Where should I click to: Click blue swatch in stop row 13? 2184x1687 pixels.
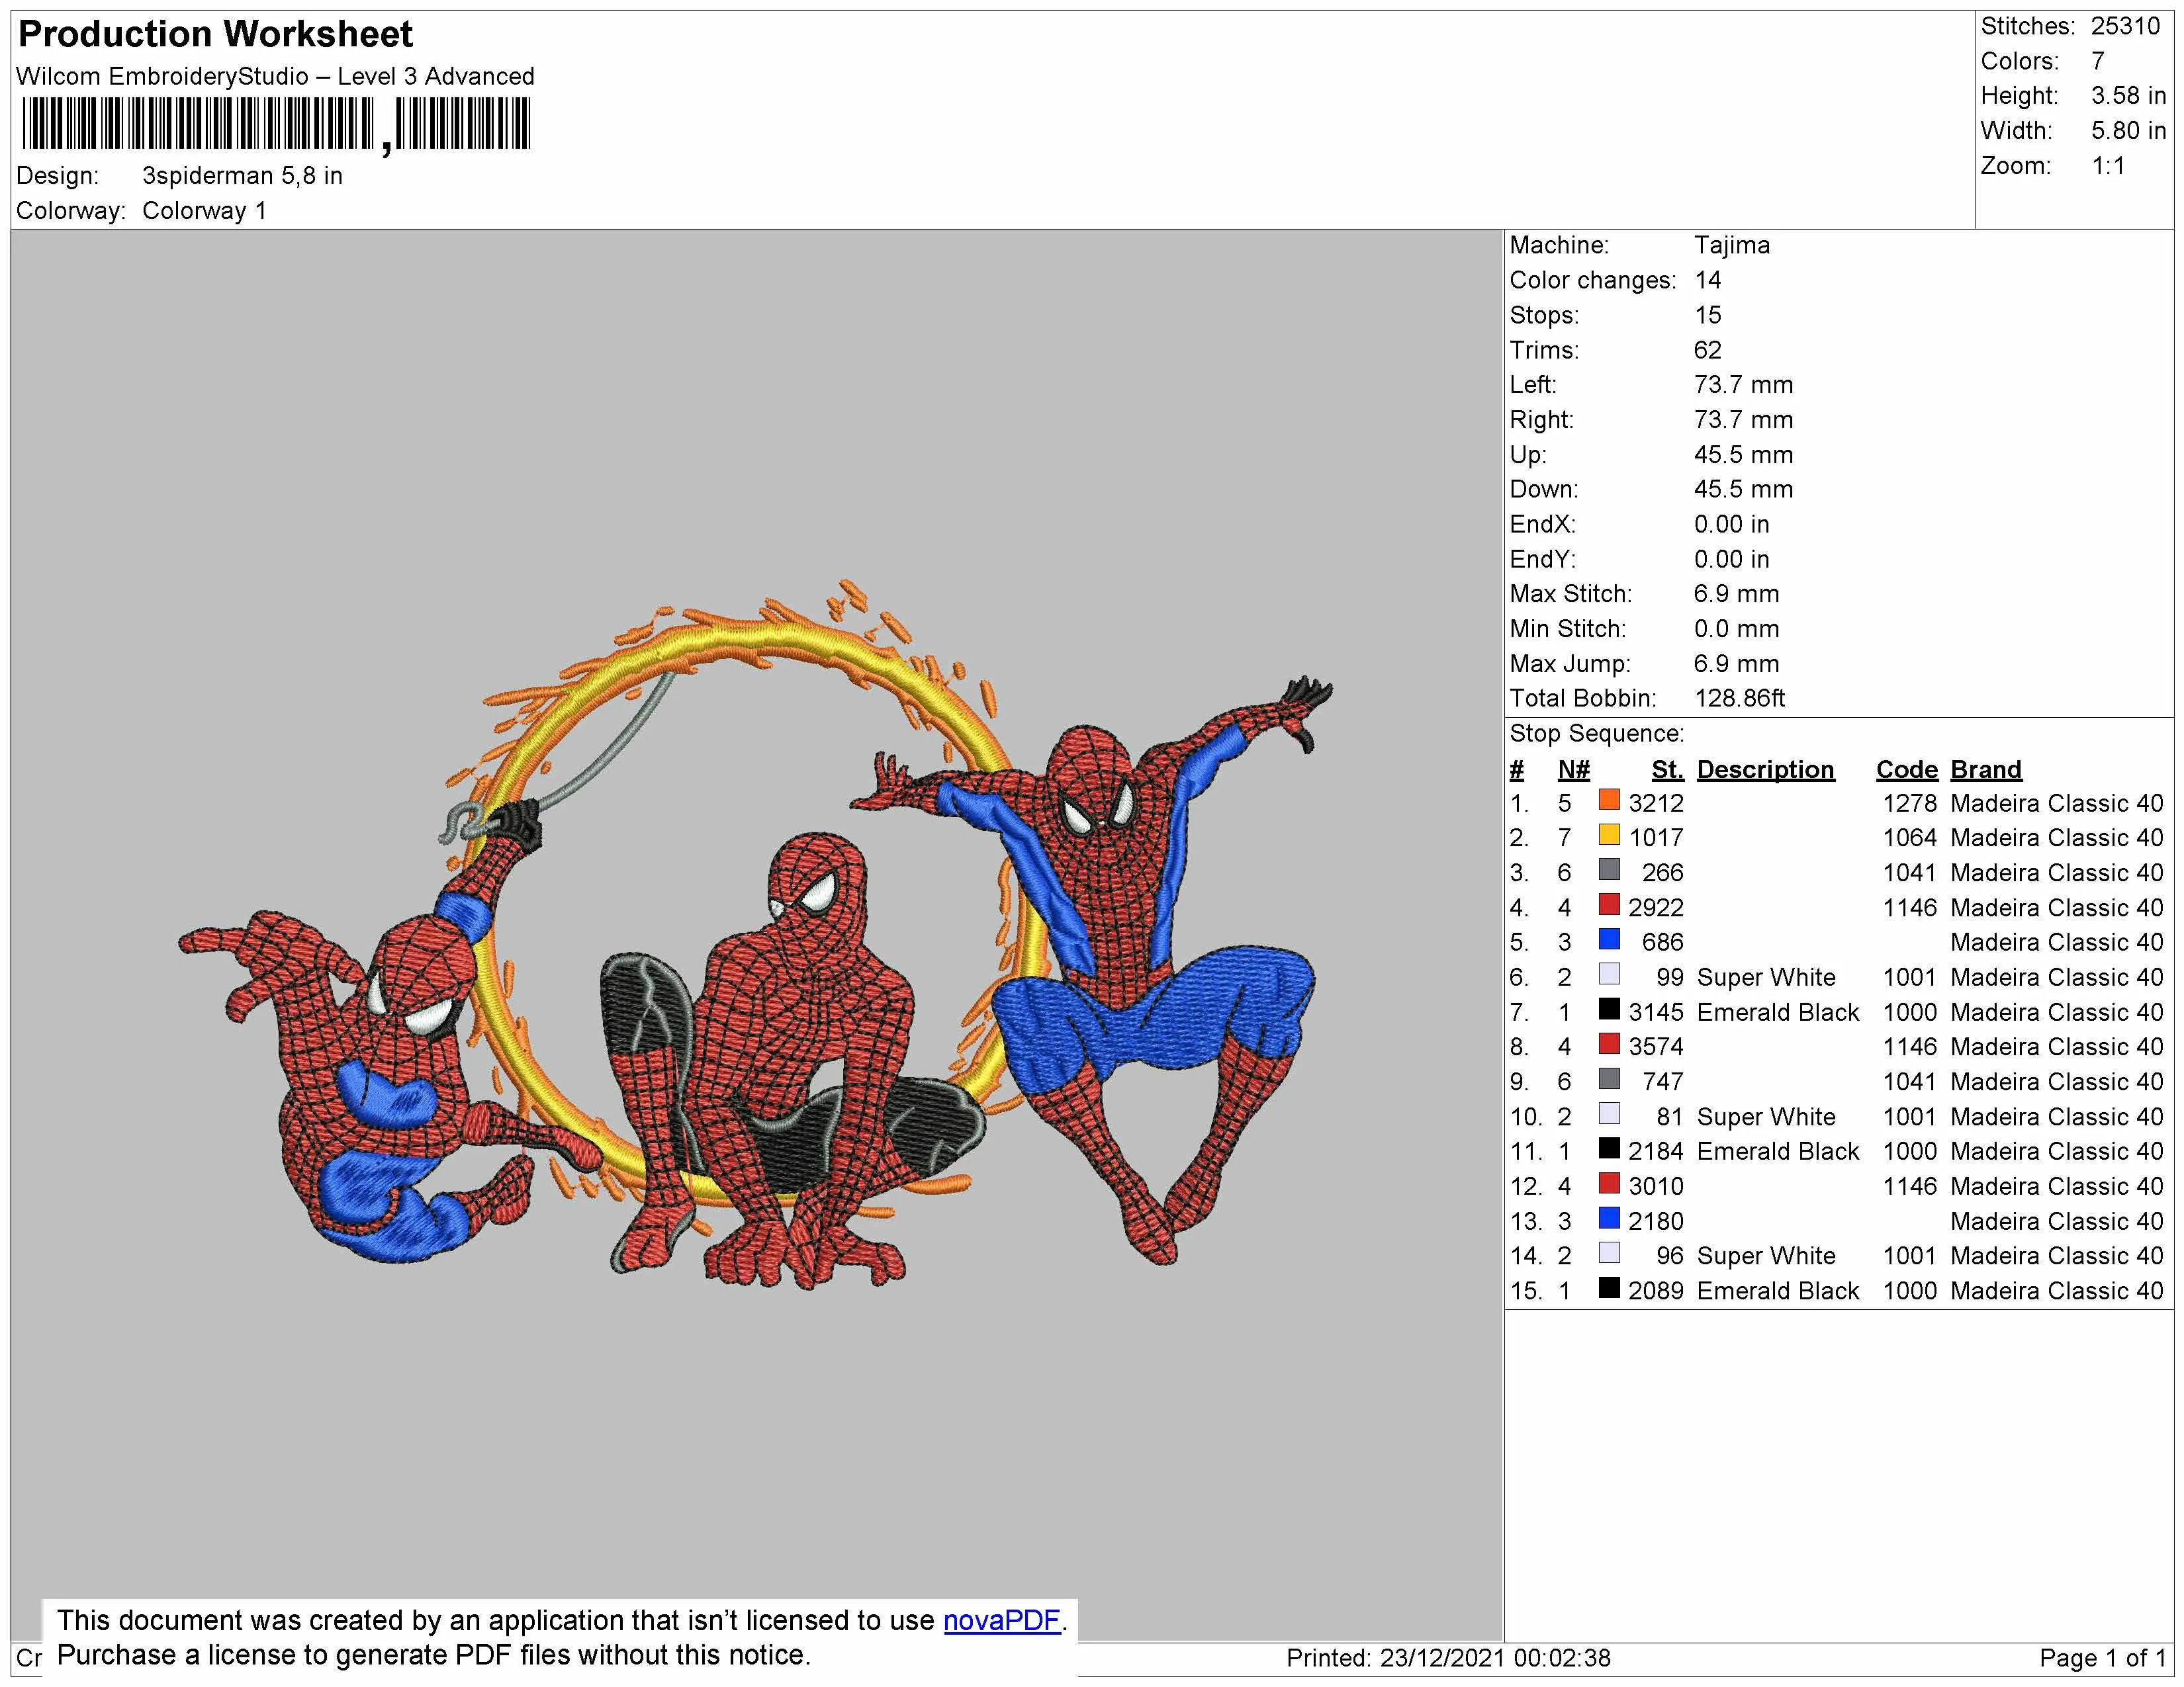point(1609,1218)
